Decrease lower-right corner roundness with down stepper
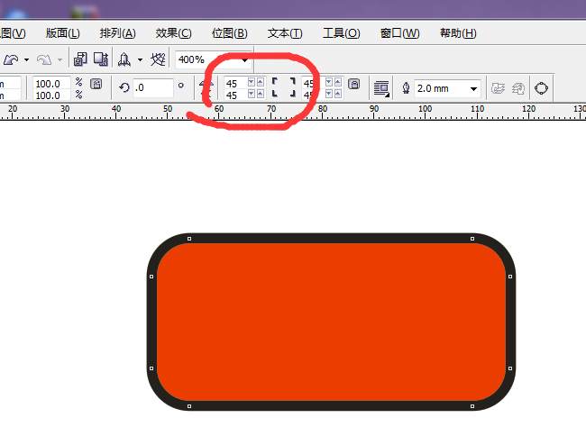Viewport: 586px width, 427px height. (x=329, y=94)
